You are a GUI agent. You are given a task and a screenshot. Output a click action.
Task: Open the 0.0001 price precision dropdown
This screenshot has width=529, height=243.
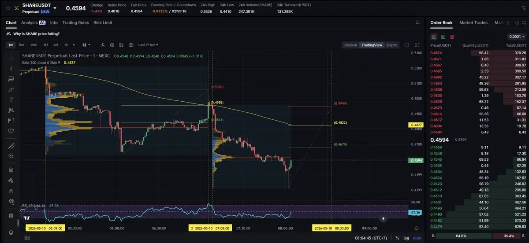point(517,37)
